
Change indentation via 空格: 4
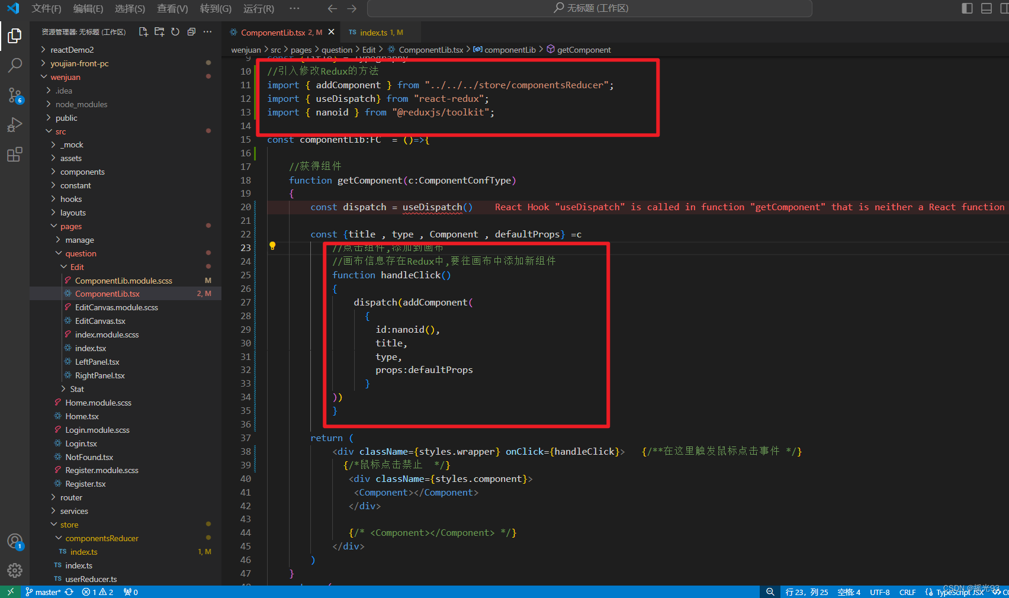pos(849,592)
